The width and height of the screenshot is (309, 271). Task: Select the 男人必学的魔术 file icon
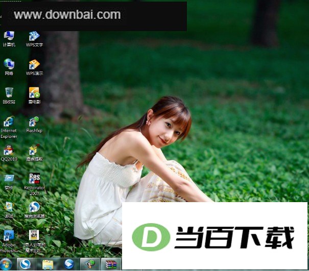(34, 241)
